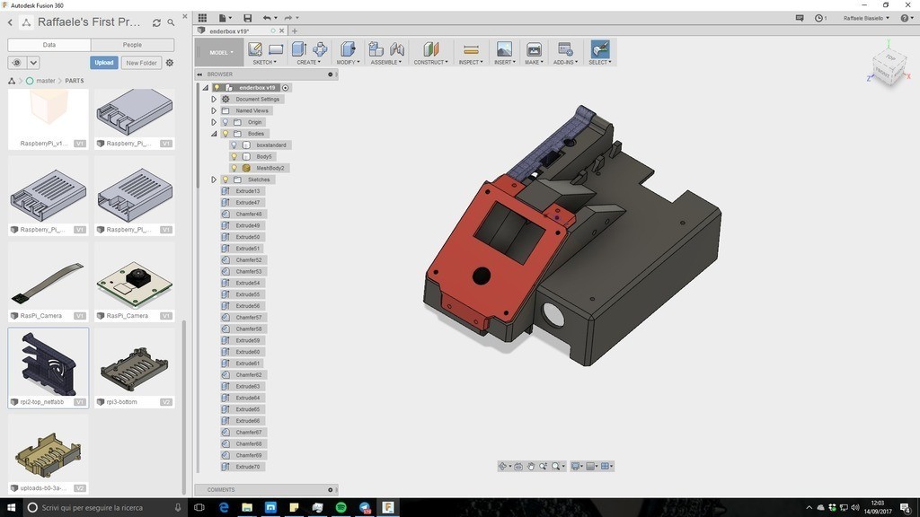Click the Create Sketch toolbar icon
Screen dimensions: 920x517
point(255,49)
